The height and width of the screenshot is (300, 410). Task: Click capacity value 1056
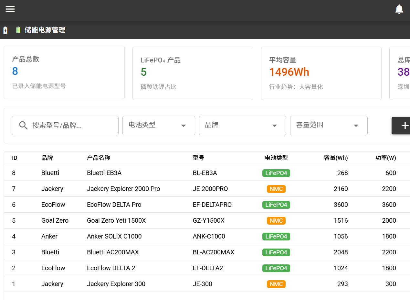click(341, 236)
